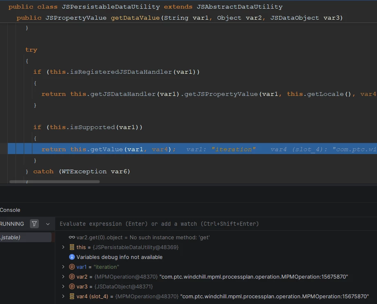Click 'getJSDataHandler' method call in return line
The width and height of the screenshot is (377, 304).
coord(123,94)
